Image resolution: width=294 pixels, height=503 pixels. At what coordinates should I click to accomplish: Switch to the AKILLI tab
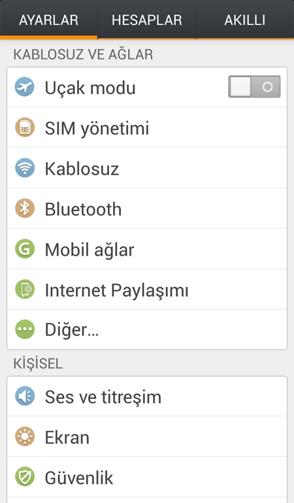click(x=245, y=20)
